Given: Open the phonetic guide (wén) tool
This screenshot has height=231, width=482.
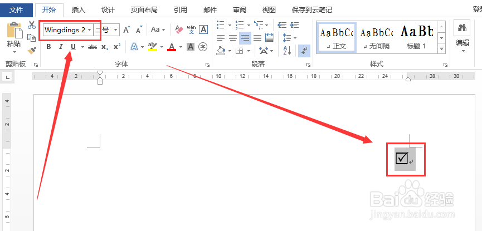Looking at the screenshot, I should [191, 30].
